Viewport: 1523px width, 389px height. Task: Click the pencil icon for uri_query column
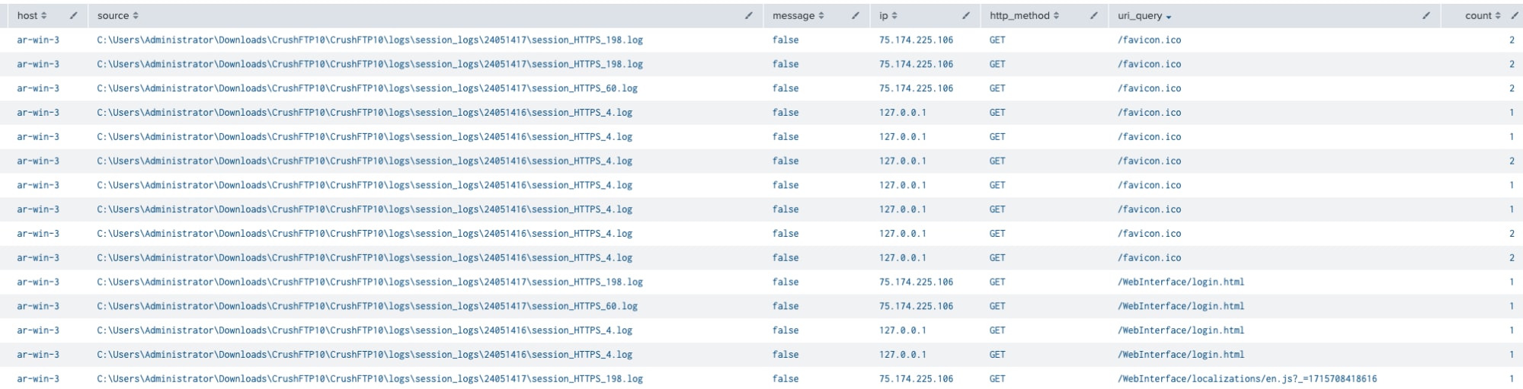pos(1426,16)
